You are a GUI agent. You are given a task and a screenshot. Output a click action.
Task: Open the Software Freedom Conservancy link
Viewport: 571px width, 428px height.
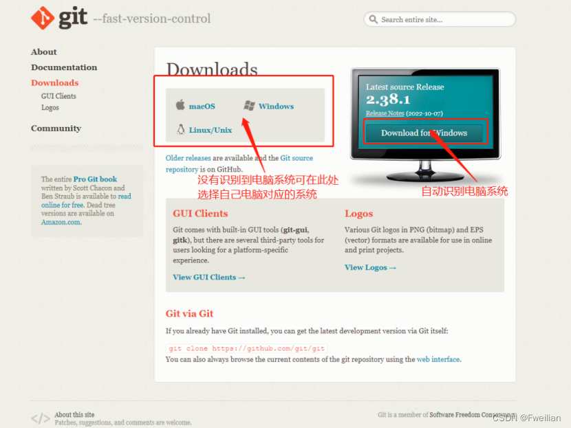pyautogui.click(x=473, y=414)
